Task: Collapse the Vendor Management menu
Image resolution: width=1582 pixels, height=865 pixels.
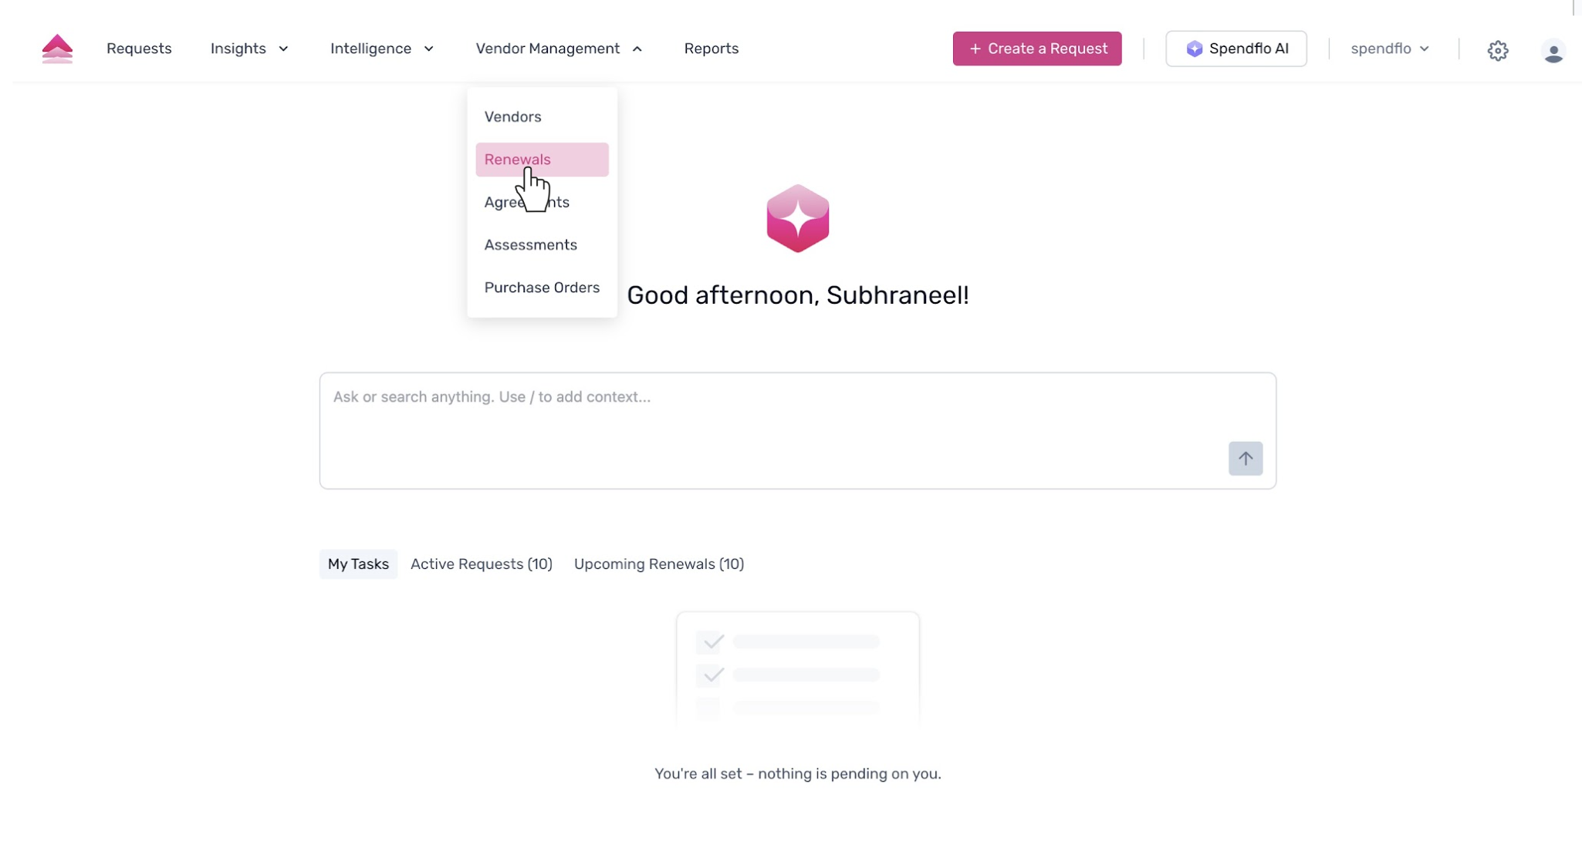Action: pos(559,49)
